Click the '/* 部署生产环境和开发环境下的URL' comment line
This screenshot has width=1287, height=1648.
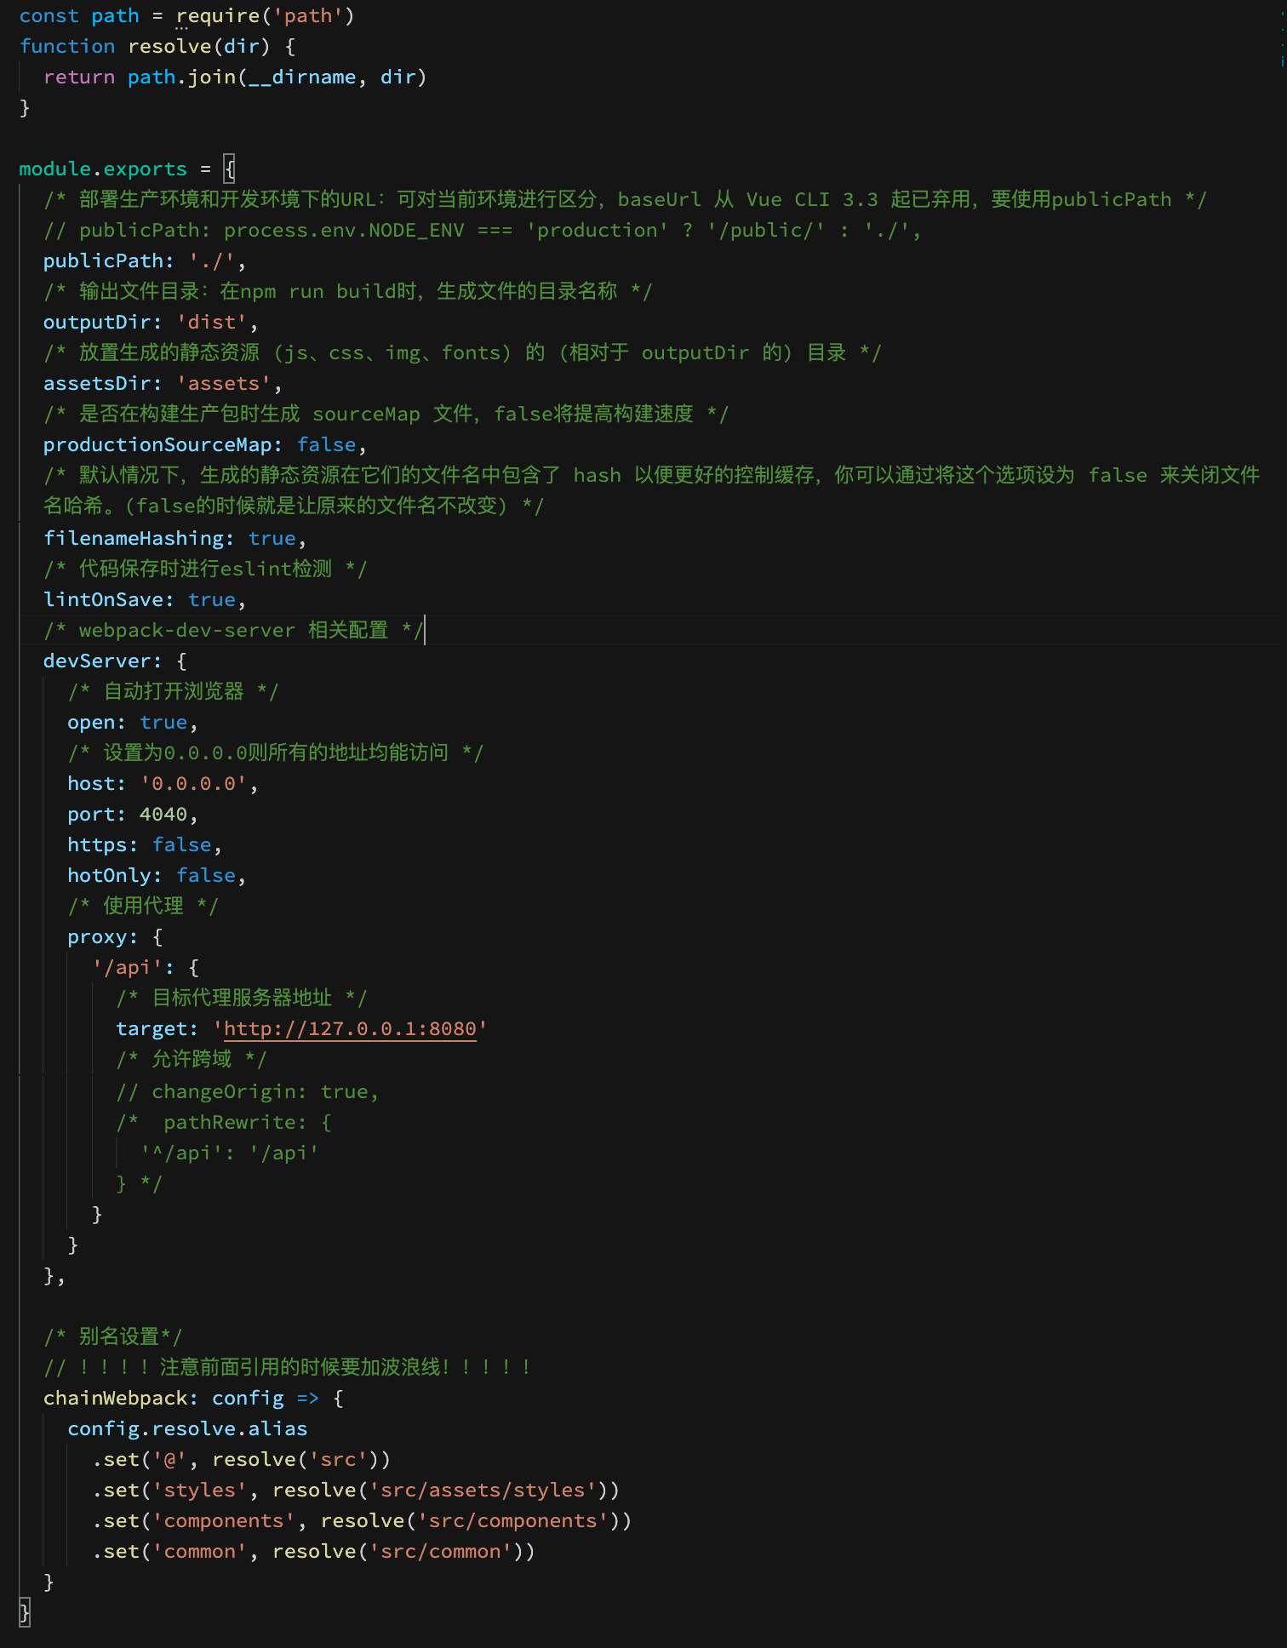(626, 199)
